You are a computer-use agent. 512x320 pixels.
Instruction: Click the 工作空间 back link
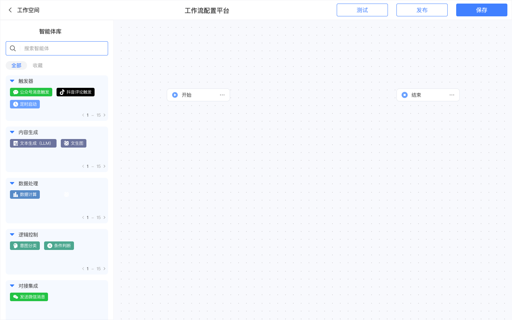pyautogui.click(x=28, y=10)
